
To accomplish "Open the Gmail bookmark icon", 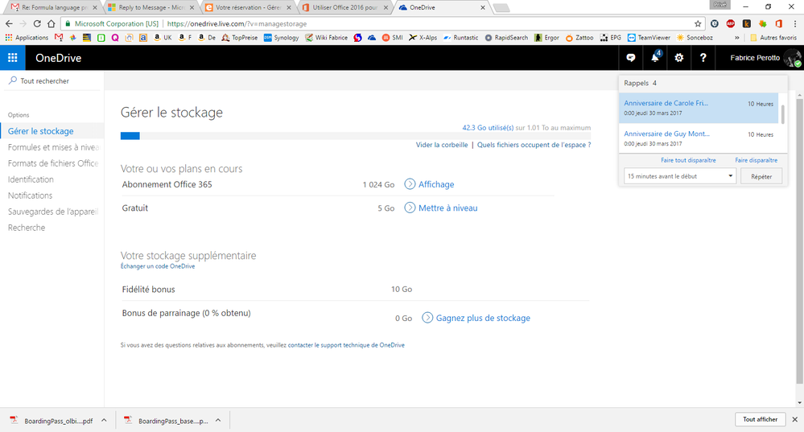I will [x=59, y=38].
